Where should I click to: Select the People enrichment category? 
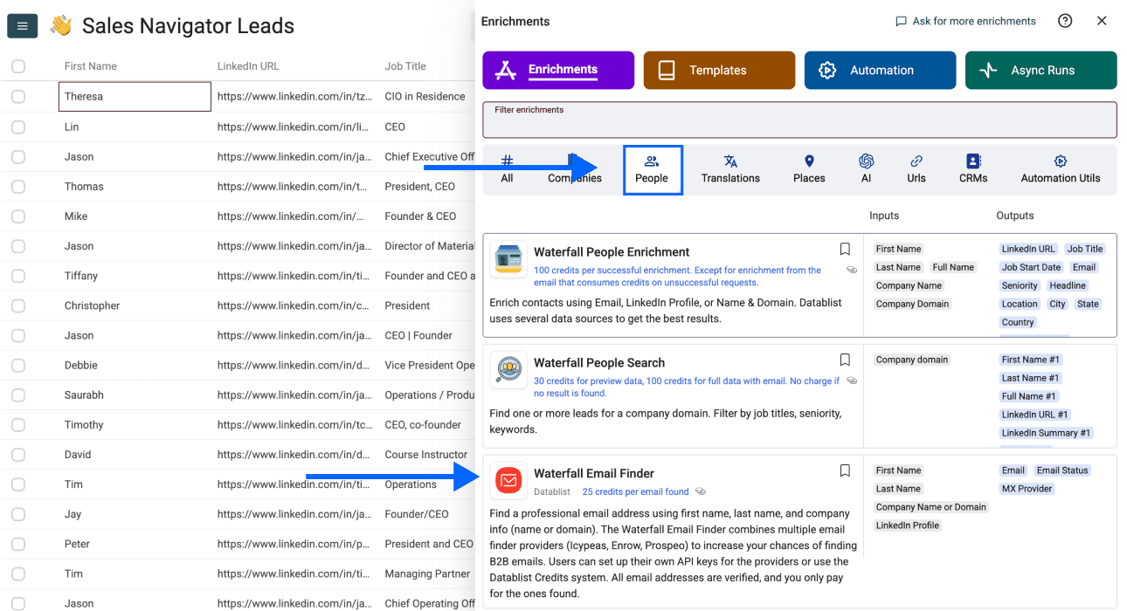(x=652, y=168)
